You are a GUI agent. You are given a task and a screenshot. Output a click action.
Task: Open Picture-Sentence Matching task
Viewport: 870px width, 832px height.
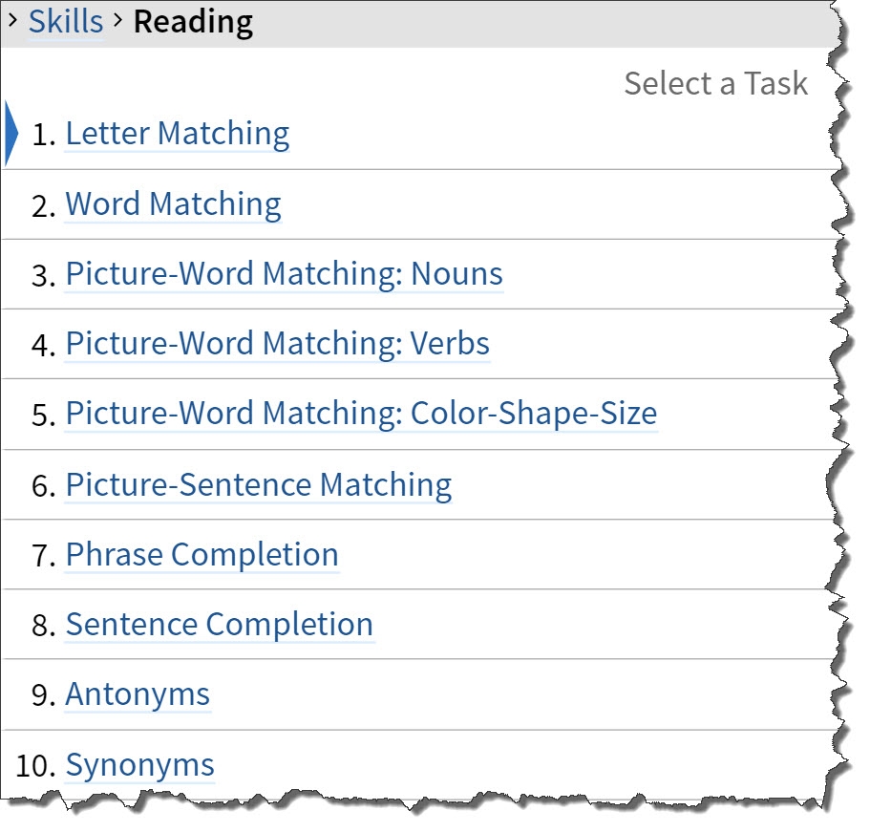coord(258,484)
